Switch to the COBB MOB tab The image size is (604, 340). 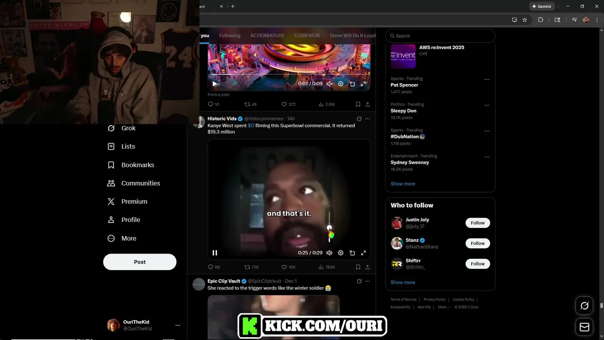[307, 35]
